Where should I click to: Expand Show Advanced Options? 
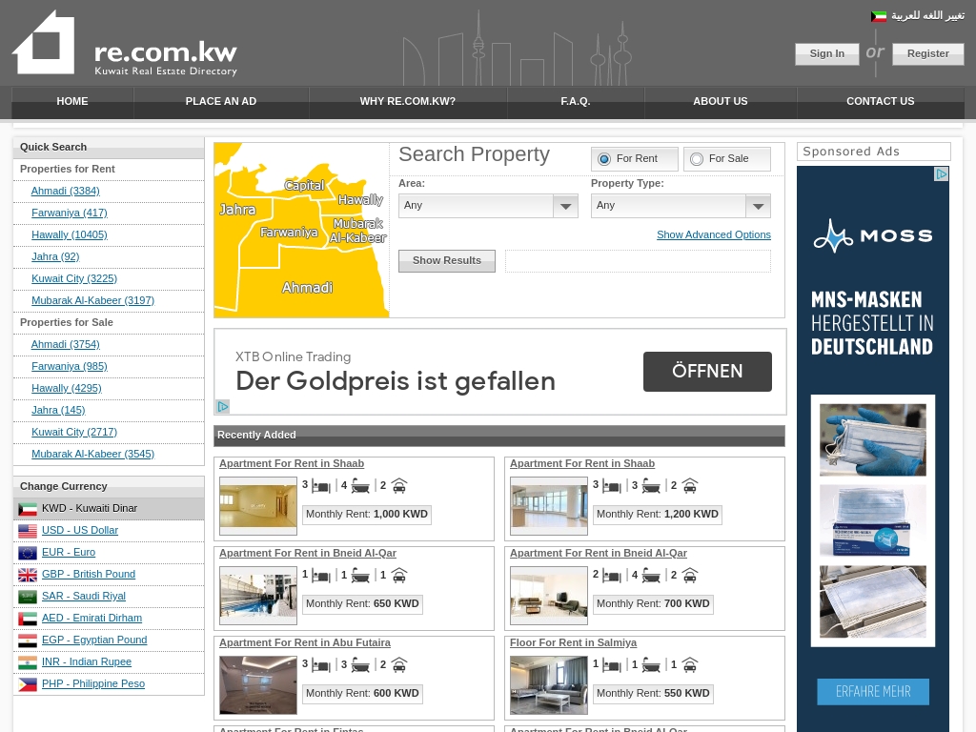click(x=713, y=234)
